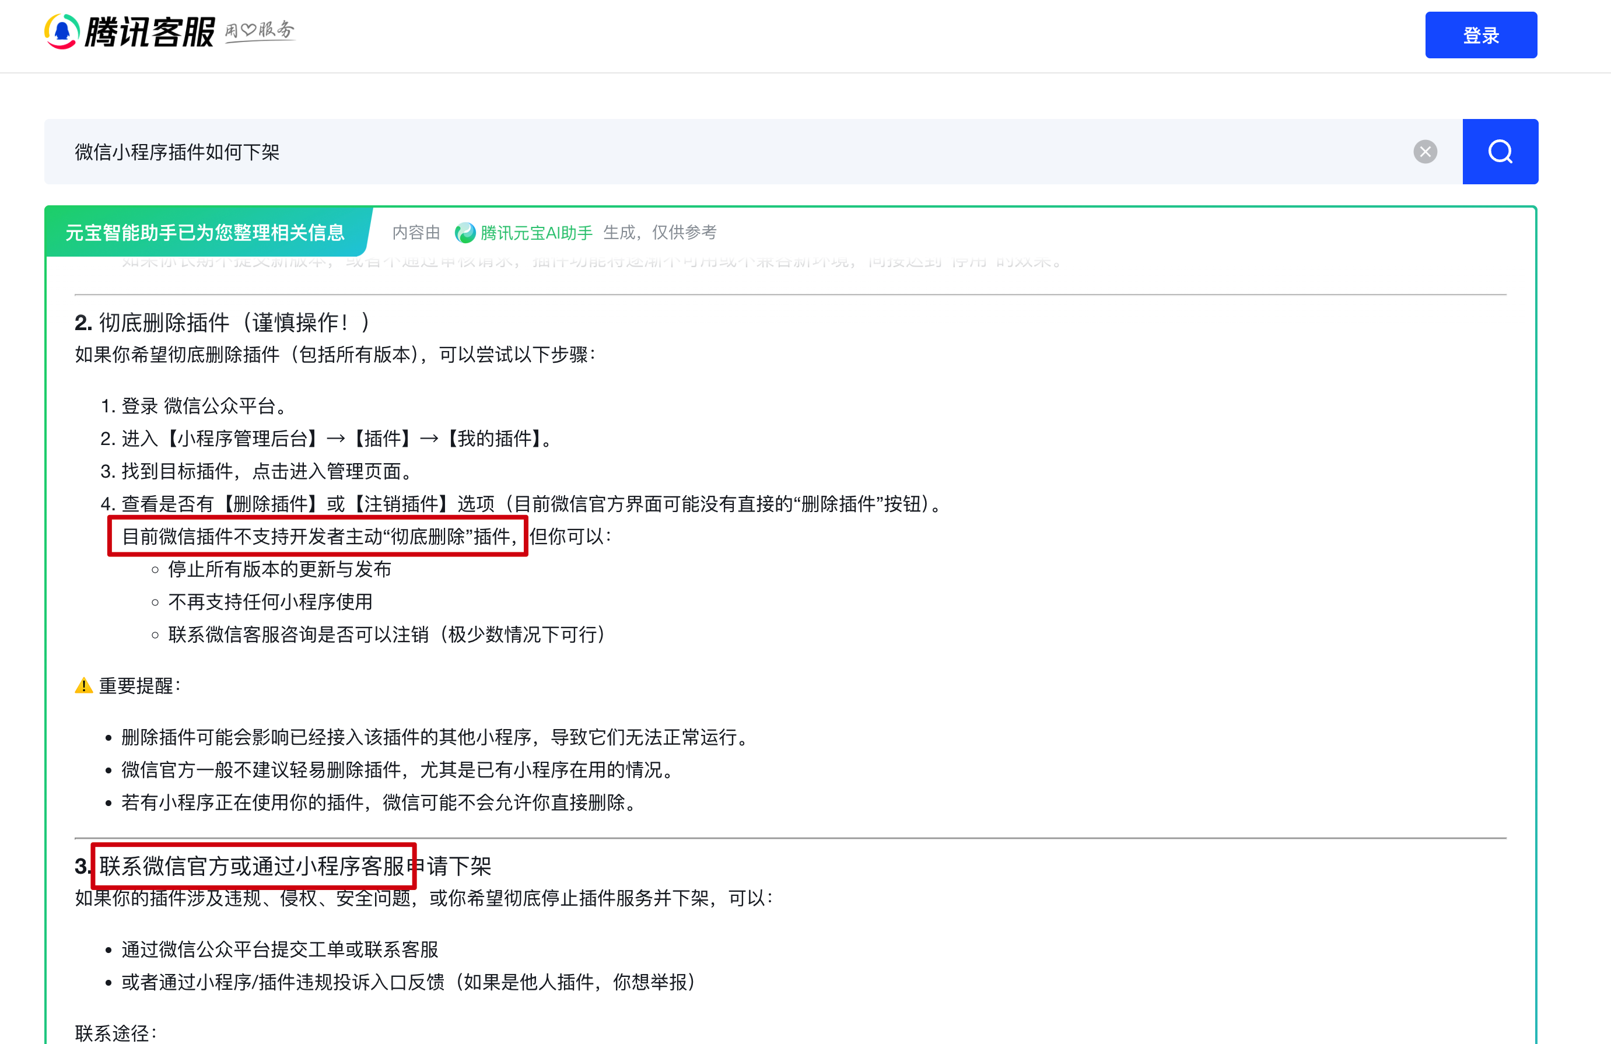Click the 生成，仅供参考 disclaimer text
The image size is (1611, 1044).
pos(659,233)
